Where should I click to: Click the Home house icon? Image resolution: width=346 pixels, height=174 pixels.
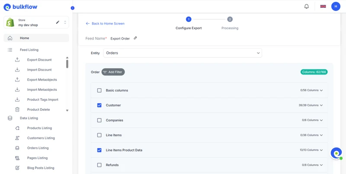(10, 38)
